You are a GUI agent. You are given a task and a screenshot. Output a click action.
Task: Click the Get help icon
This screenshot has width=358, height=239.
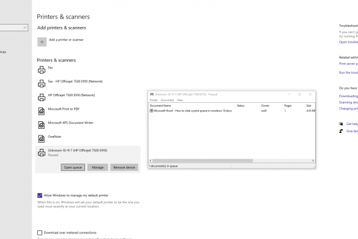(341, 124)
